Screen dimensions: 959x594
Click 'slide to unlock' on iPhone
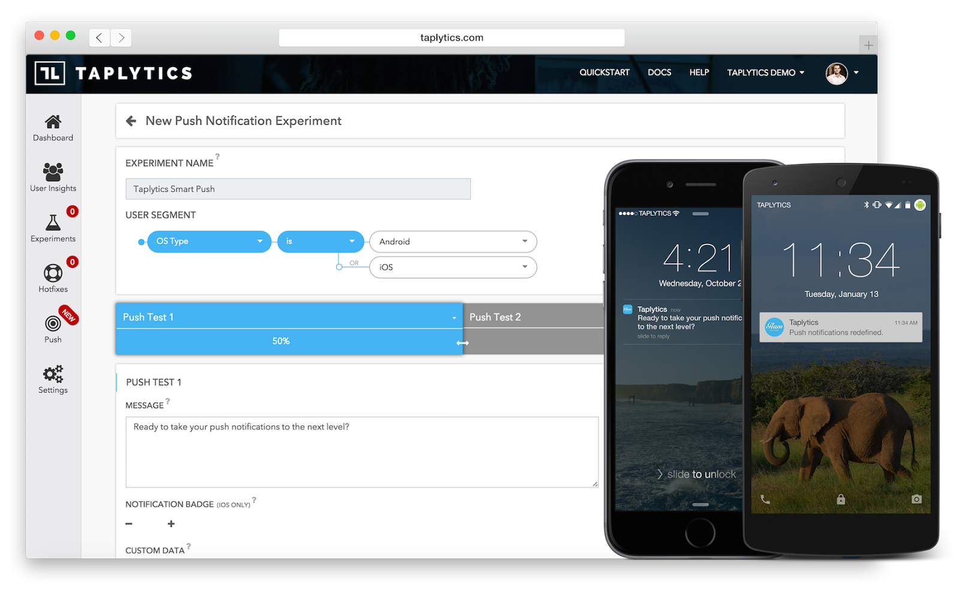coord(696,474)
